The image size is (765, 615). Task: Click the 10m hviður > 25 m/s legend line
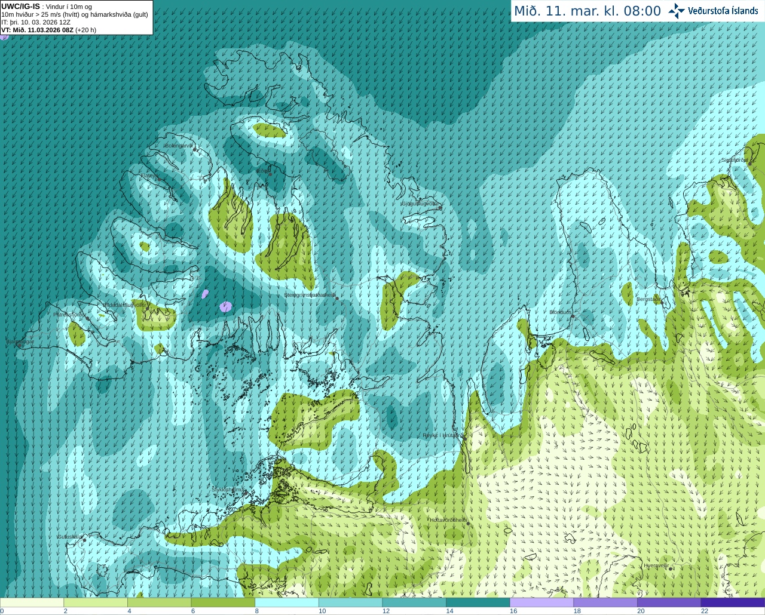[75, 14]
